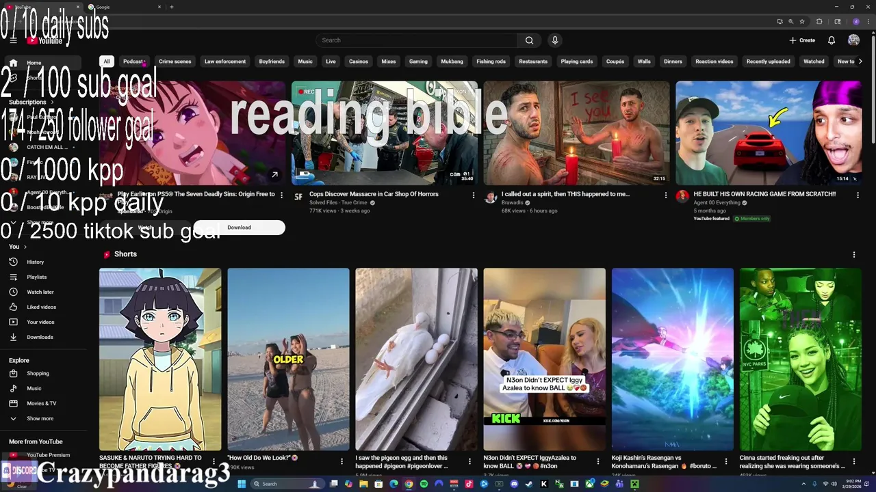
Task: Open the Brawadis channel link
Action: coord(513,203)
